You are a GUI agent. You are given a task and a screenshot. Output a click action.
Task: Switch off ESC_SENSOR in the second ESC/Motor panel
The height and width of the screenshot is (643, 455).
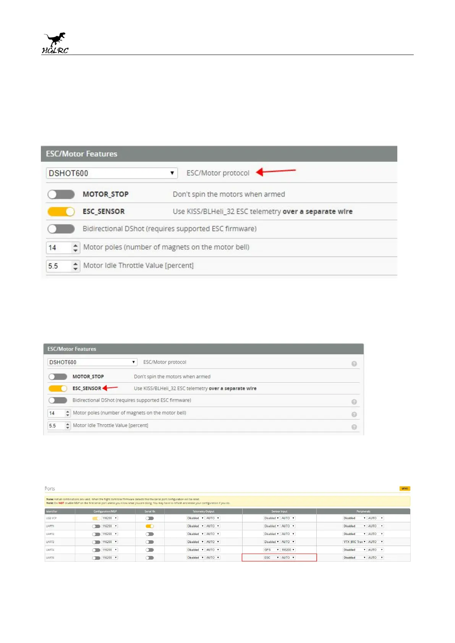pyautogui.click(x=58, y=388)
